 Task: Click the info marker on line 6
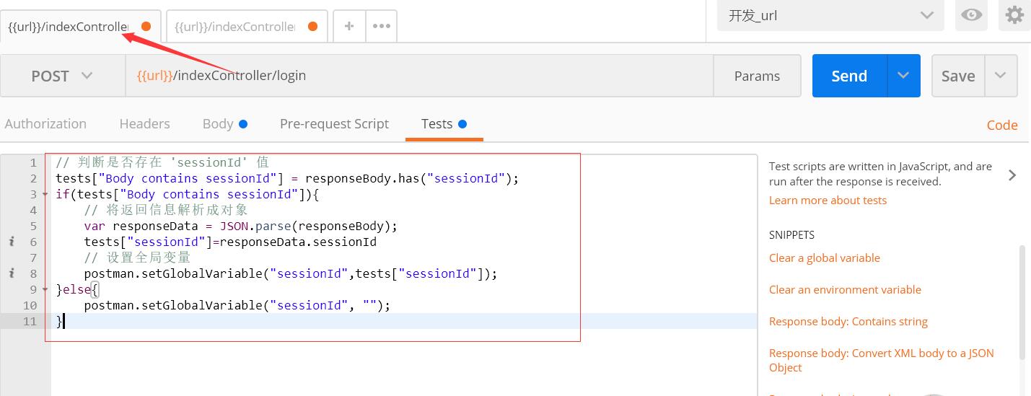(12, 242)
